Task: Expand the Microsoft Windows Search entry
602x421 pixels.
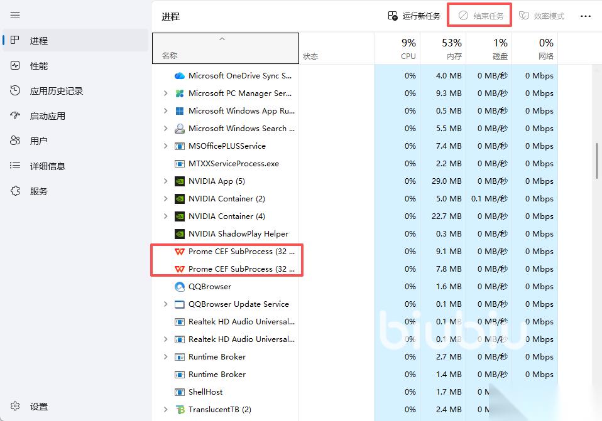Action: 165,129
